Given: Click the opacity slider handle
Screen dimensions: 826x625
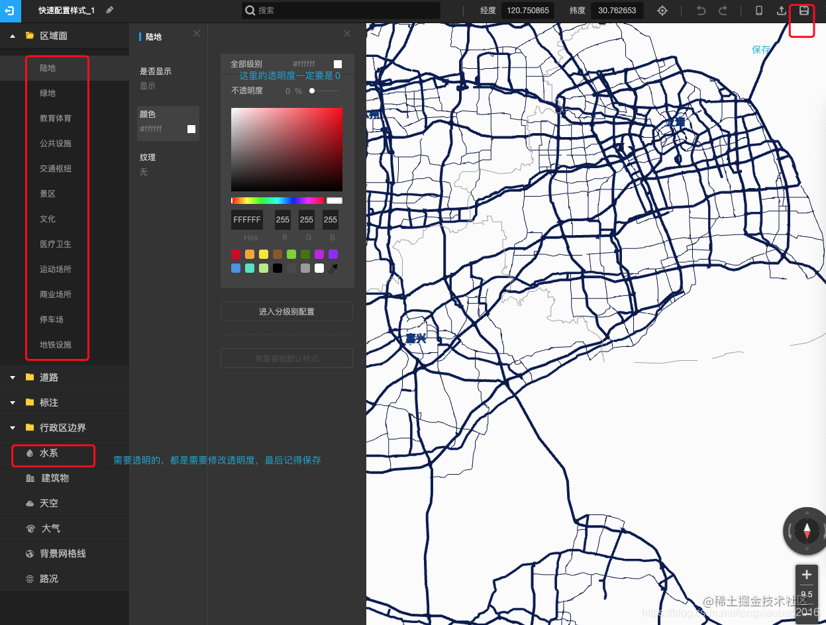Looking at the screenshot, I should coord(312,91).
